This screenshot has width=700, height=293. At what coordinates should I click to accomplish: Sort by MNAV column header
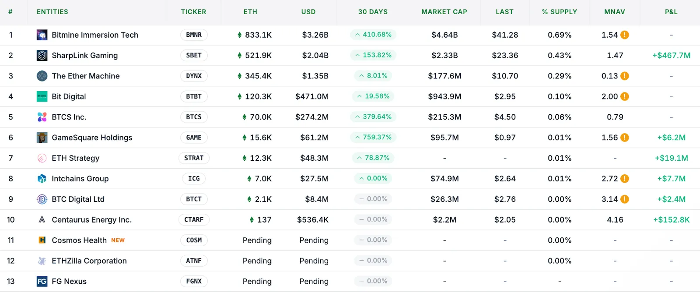pyautogui.click(x=614, y=12)
